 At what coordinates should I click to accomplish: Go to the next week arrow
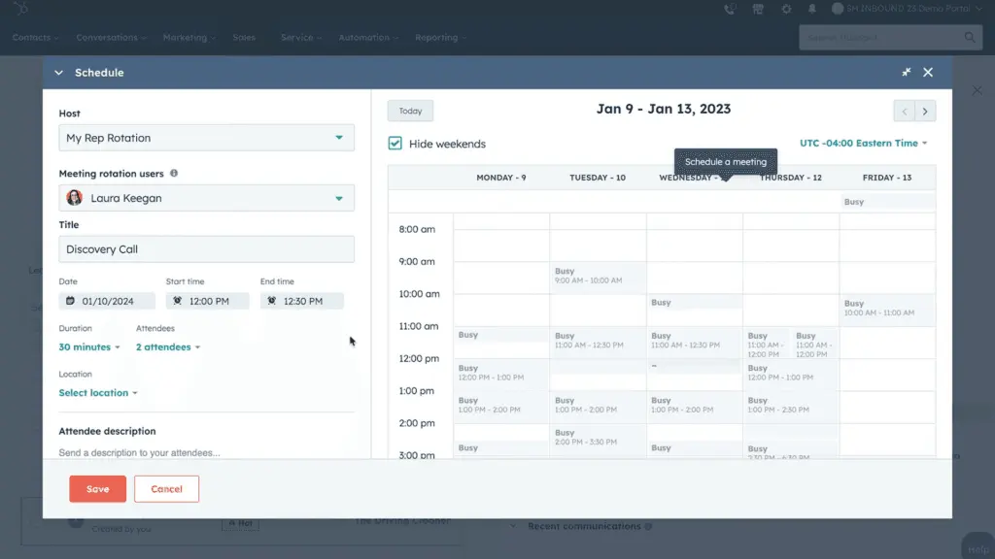click(925, 112)
